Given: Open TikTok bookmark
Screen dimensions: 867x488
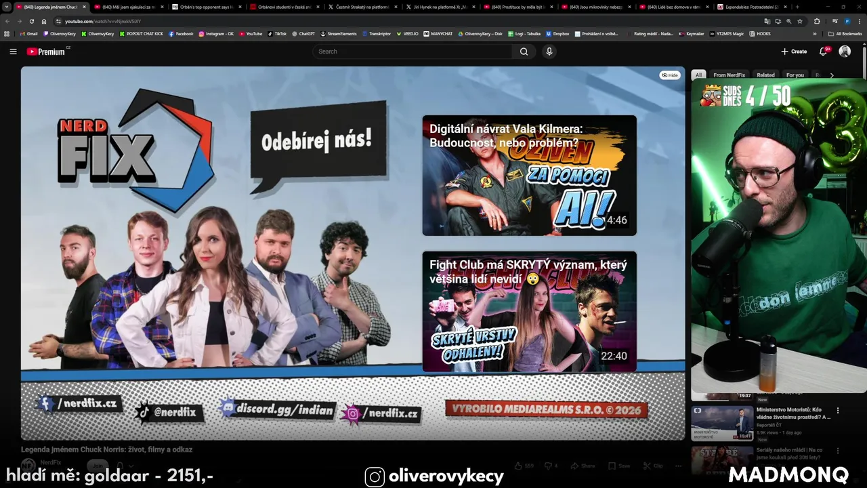Looking at the screenshot, I should 276,33.
